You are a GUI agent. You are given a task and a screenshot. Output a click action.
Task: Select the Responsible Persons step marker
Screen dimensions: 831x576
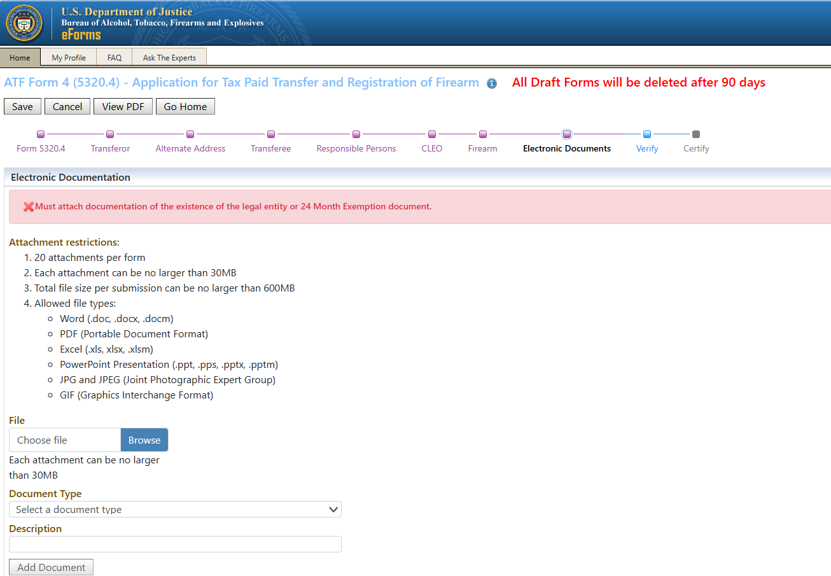[356, 134]
